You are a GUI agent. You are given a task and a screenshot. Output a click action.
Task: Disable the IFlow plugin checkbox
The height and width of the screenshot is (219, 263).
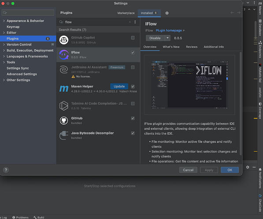pyautogui.click(x=133, y=53)
